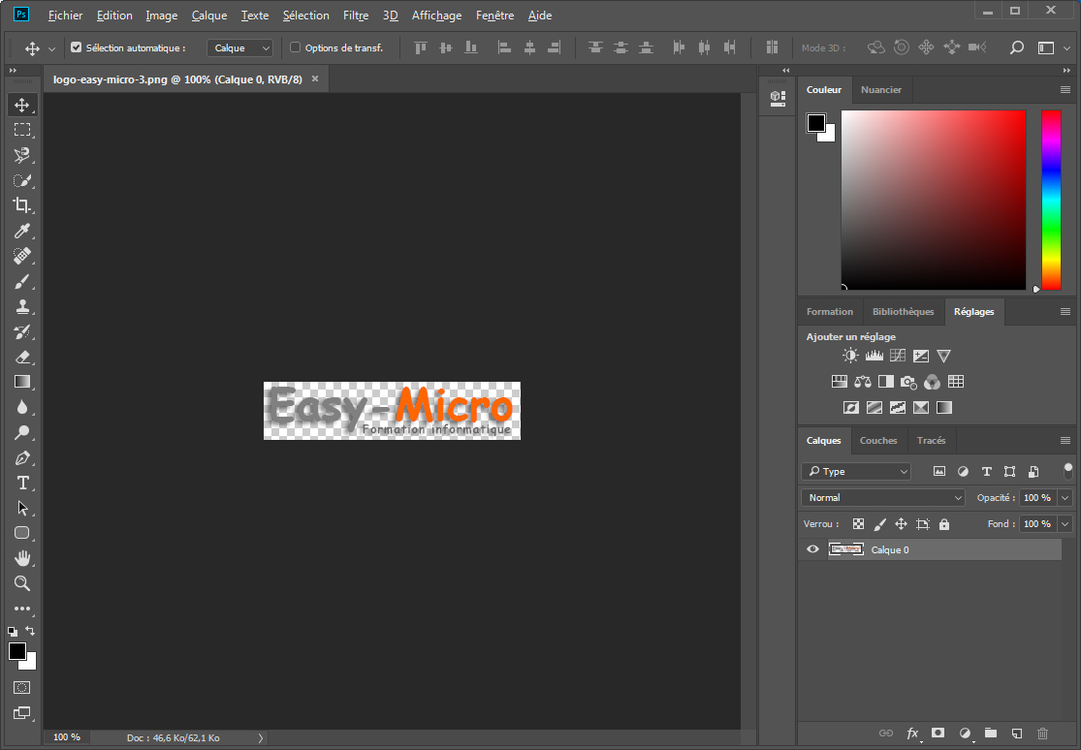The height and width of the screenshot is (750, 1081).
Task: Activate the Hand tool
Action: click(x=22, y=558)
